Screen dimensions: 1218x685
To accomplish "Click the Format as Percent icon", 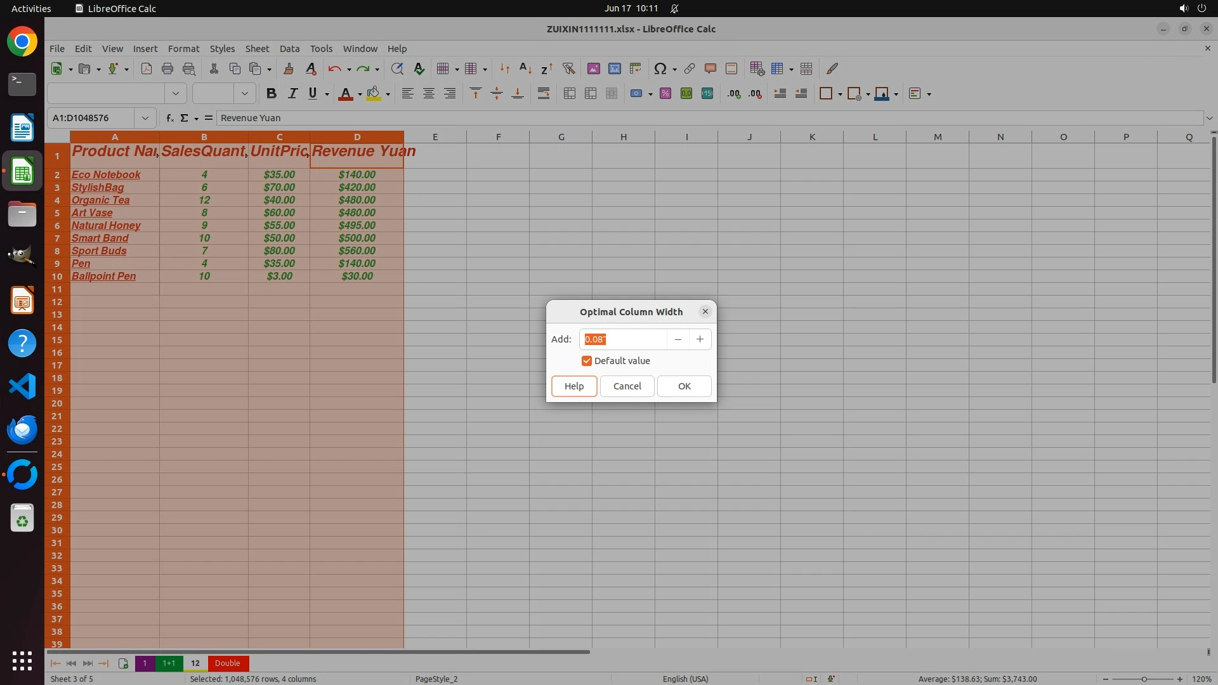I will (665, 93).
